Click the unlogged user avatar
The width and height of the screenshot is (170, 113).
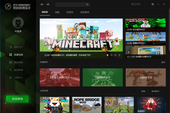18,23
